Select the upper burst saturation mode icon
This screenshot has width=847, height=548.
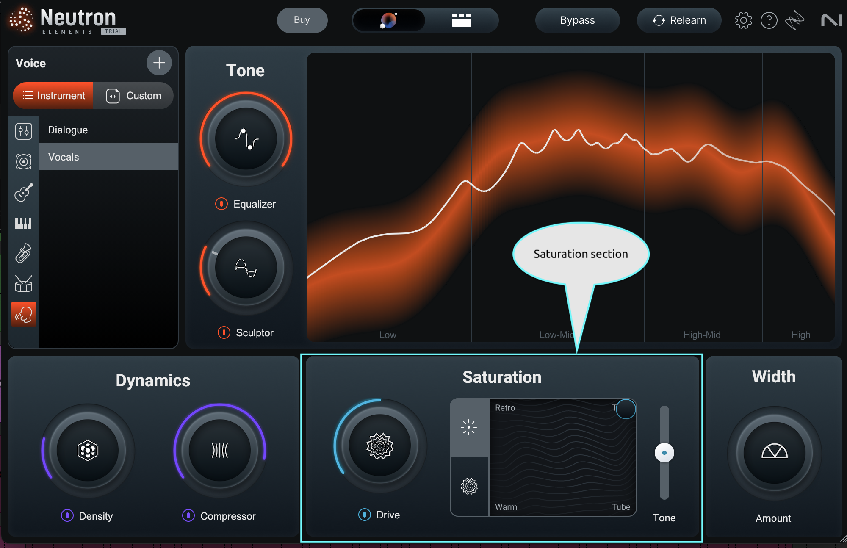[469, 427]
